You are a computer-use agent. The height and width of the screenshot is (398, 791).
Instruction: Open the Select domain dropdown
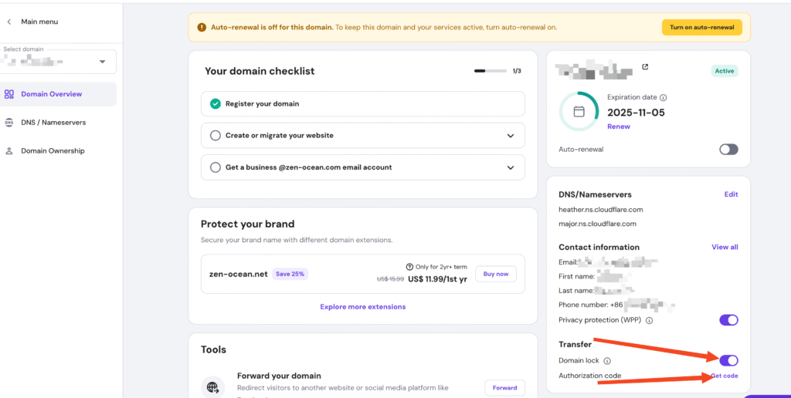[x=102, y=62]
